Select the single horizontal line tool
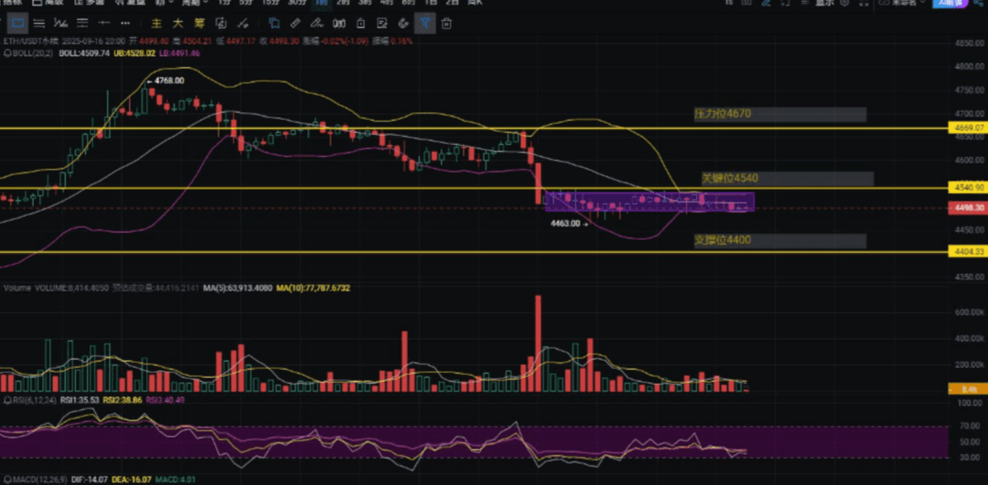 coord(104,23)
